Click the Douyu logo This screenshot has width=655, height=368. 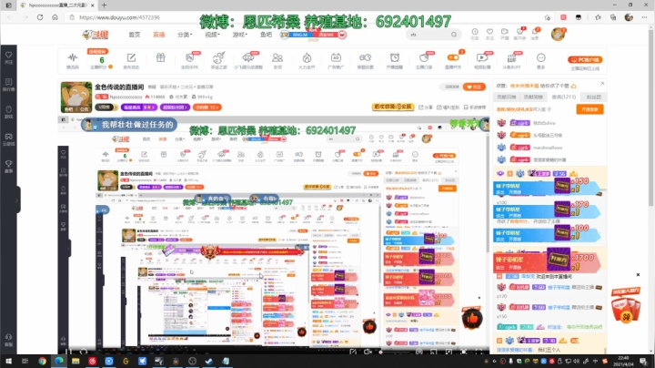[x=96, y=35]
